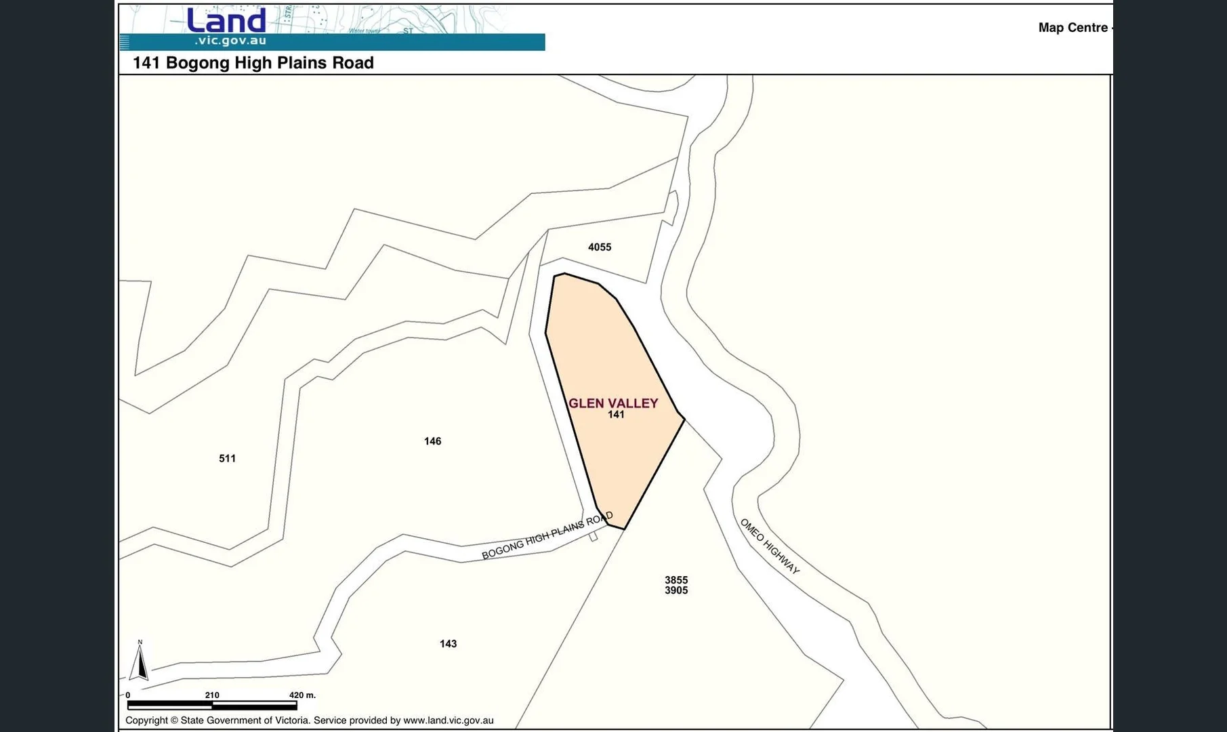Click parcel label 511
The image size is (1227, 732).
point(228,458)
